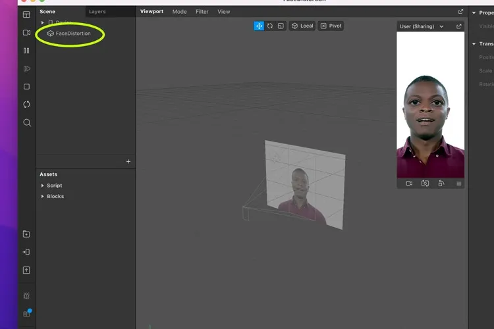Select the scale manipulator tool
The width and height of the screenshot is (494, 329).
pyautogui.click(x=281, y=26)
